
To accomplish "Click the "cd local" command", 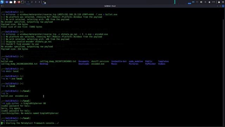I will click(x=11, y=86).
